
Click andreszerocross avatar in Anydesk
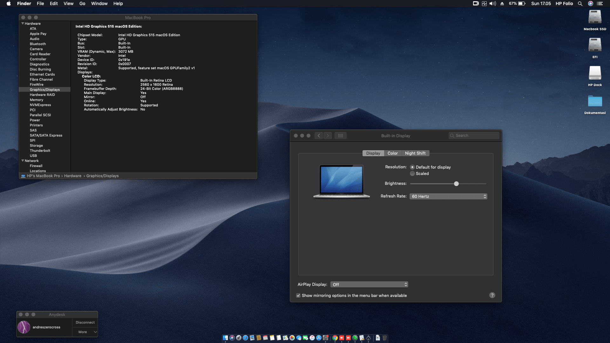click(x=24, y=327)
